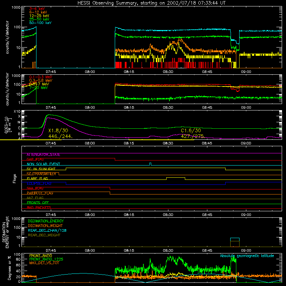Click the Degrees or % axis title
Screen dimensions: 286x286
[9, 268]
